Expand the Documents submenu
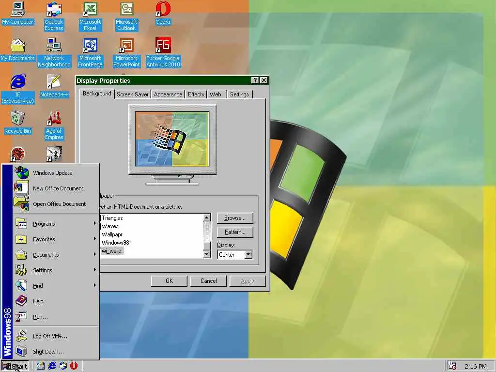This screenshot has height=372, width=496. click(x=56, y=255)
